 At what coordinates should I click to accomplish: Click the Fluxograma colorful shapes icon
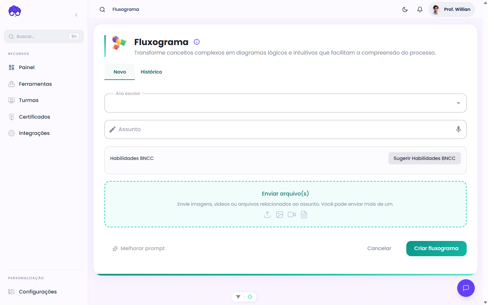pos(119,43)
